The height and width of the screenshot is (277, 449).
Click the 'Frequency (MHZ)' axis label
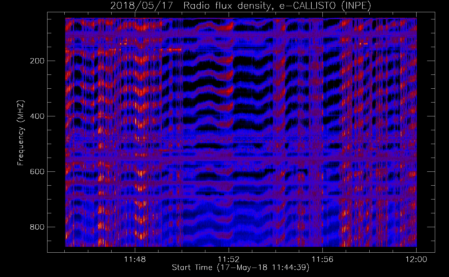click(21, 133)
